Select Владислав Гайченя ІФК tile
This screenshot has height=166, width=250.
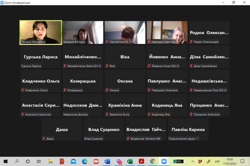(x=146, y=129)
